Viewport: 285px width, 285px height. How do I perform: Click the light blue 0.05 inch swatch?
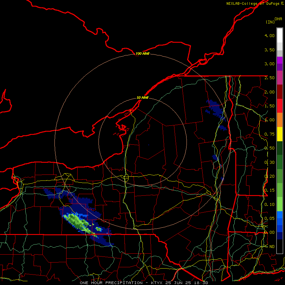coord(280,215)
